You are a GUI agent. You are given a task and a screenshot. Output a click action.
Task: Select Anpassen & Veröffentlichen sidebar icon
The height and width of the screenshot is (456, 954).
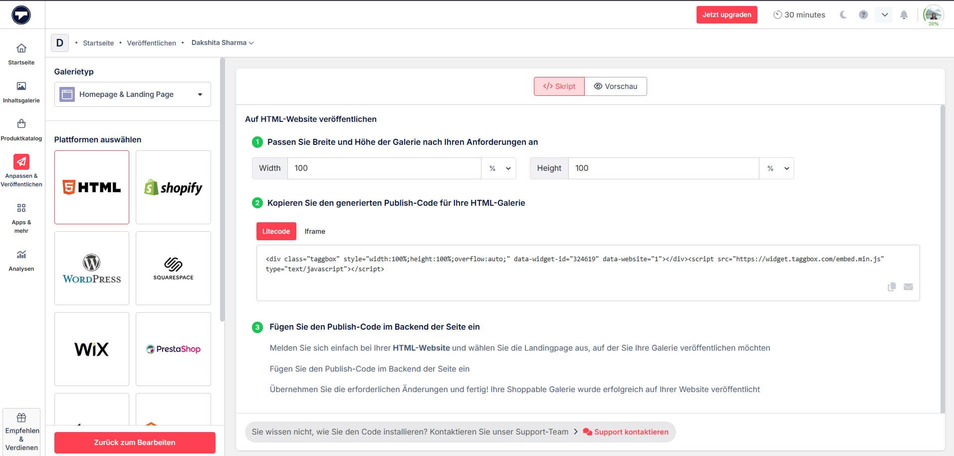click(21, 162)
